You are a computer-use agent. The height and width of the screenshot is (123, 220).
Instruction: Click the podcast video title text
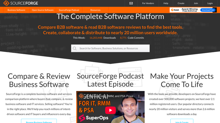click(111, 96)
